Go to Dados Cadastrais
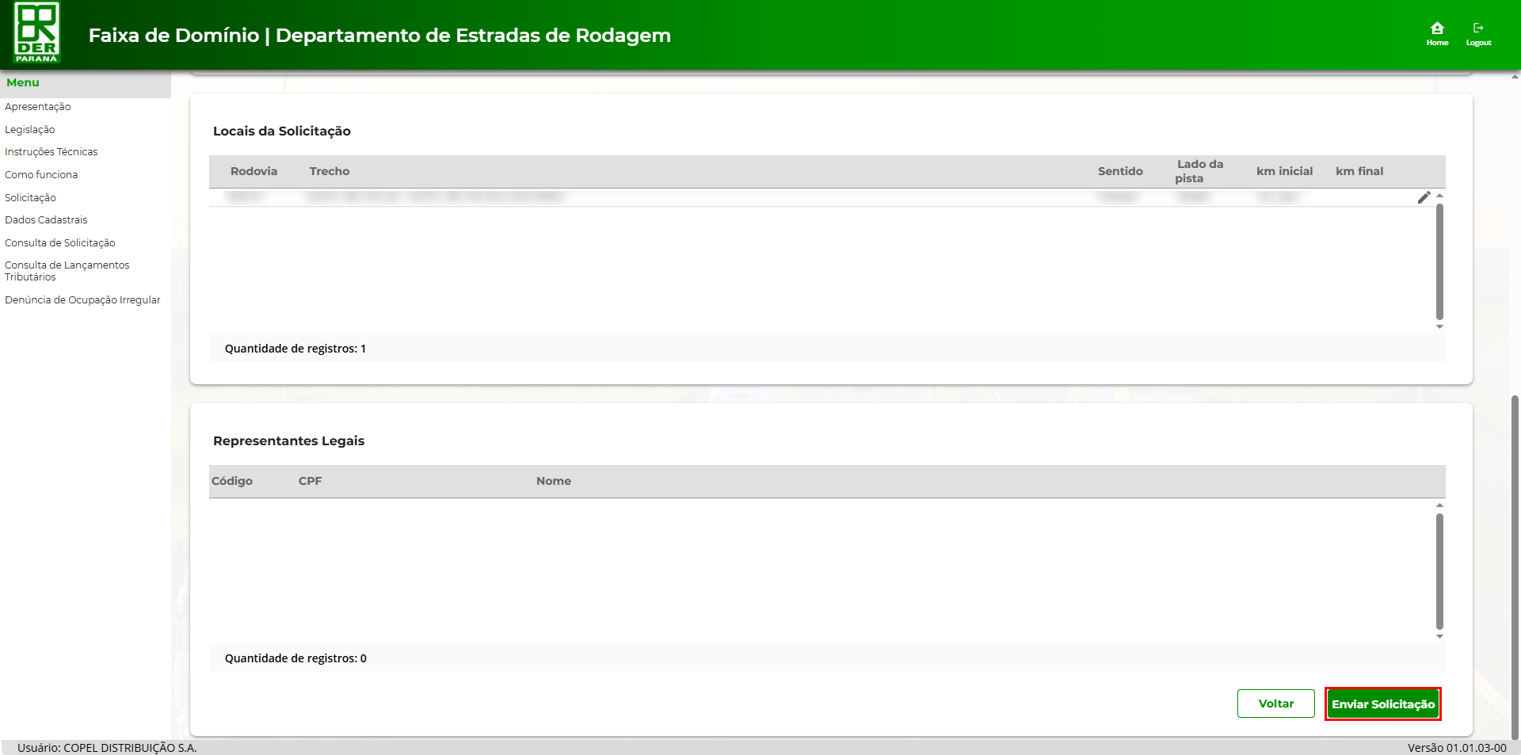Image resolution: width=1521 pixels, height=755 pixels. click(46, 220)
